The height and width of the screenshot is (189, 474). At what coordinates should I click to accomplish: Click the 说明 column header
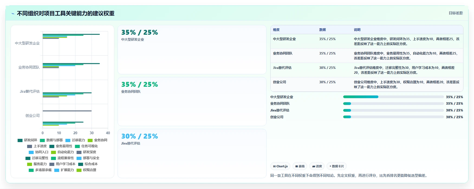pyautogui.click(x=357, y=30)
